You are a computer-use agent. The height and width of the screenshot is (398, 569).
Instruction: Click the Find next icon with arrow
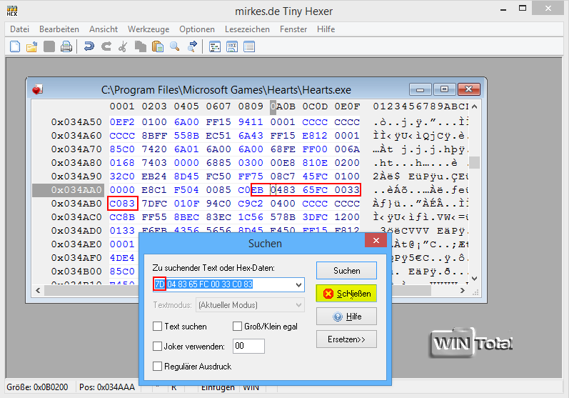point(192,46)
